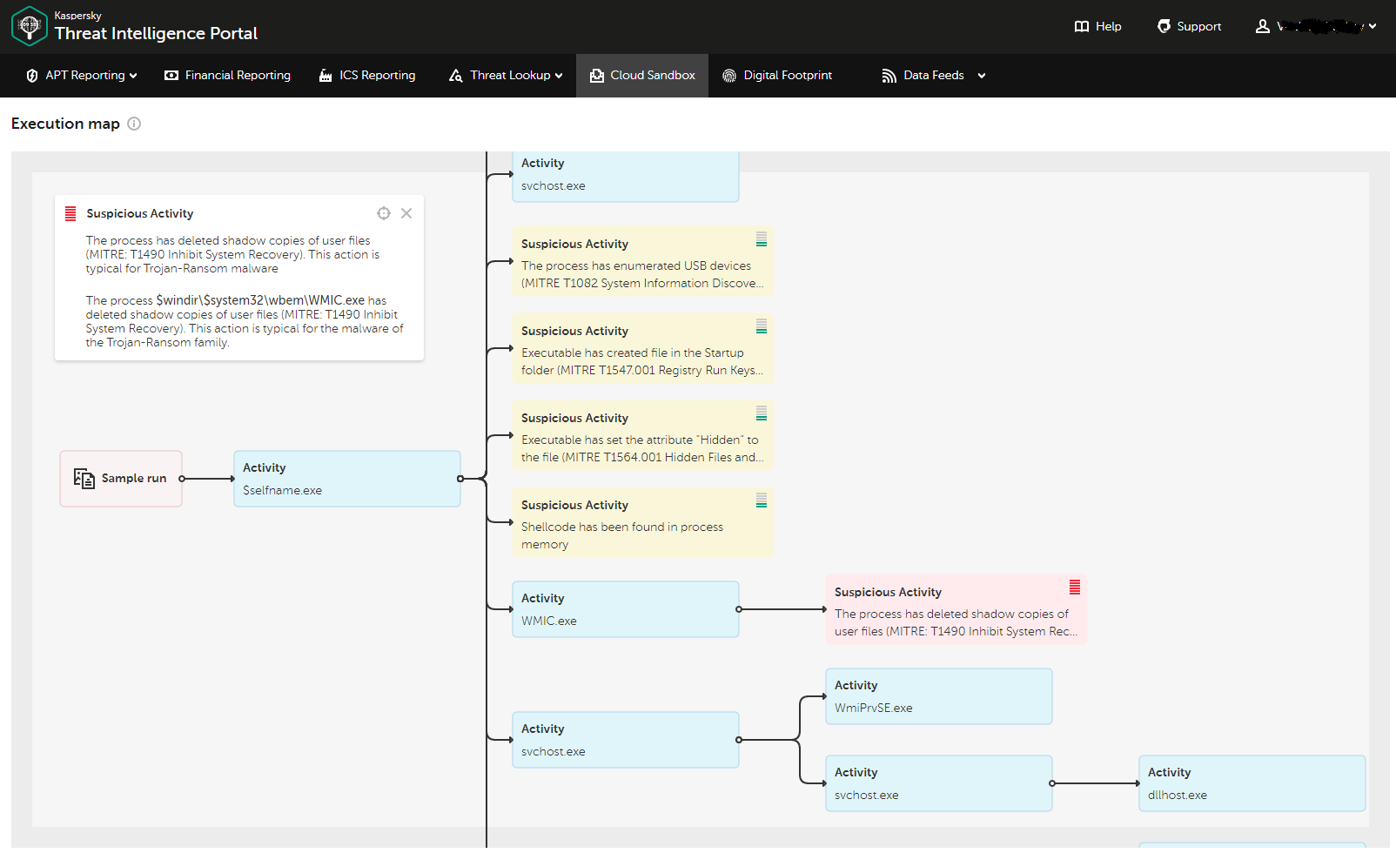Expand the Threat Lookup dropdown arrow
The width and height of the screenshot is (1396, 853).
click(x=559, y=76)
